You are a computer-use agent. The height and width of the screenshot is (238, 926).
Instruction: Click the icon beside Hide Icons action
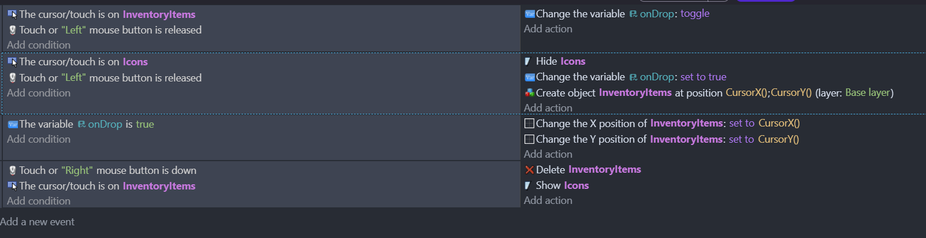(527, 61)
